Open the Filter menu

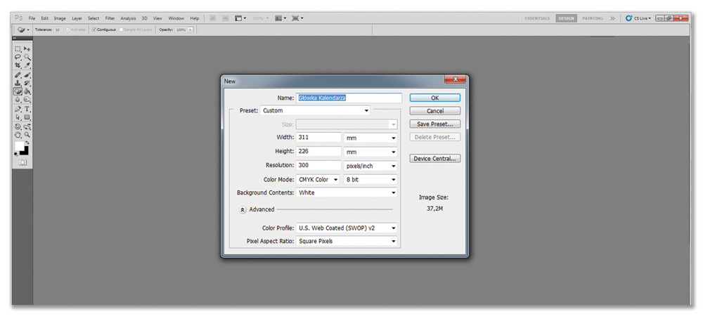(110, 18)
